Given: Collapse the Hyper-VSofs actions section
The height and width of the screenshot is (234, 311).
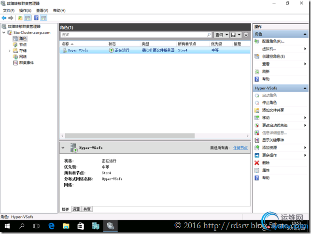Looking at the screenshot, I should (305, 88).
